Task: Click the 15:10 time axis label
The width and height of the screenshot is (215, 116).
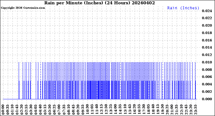Action: (x=125, y=110)
